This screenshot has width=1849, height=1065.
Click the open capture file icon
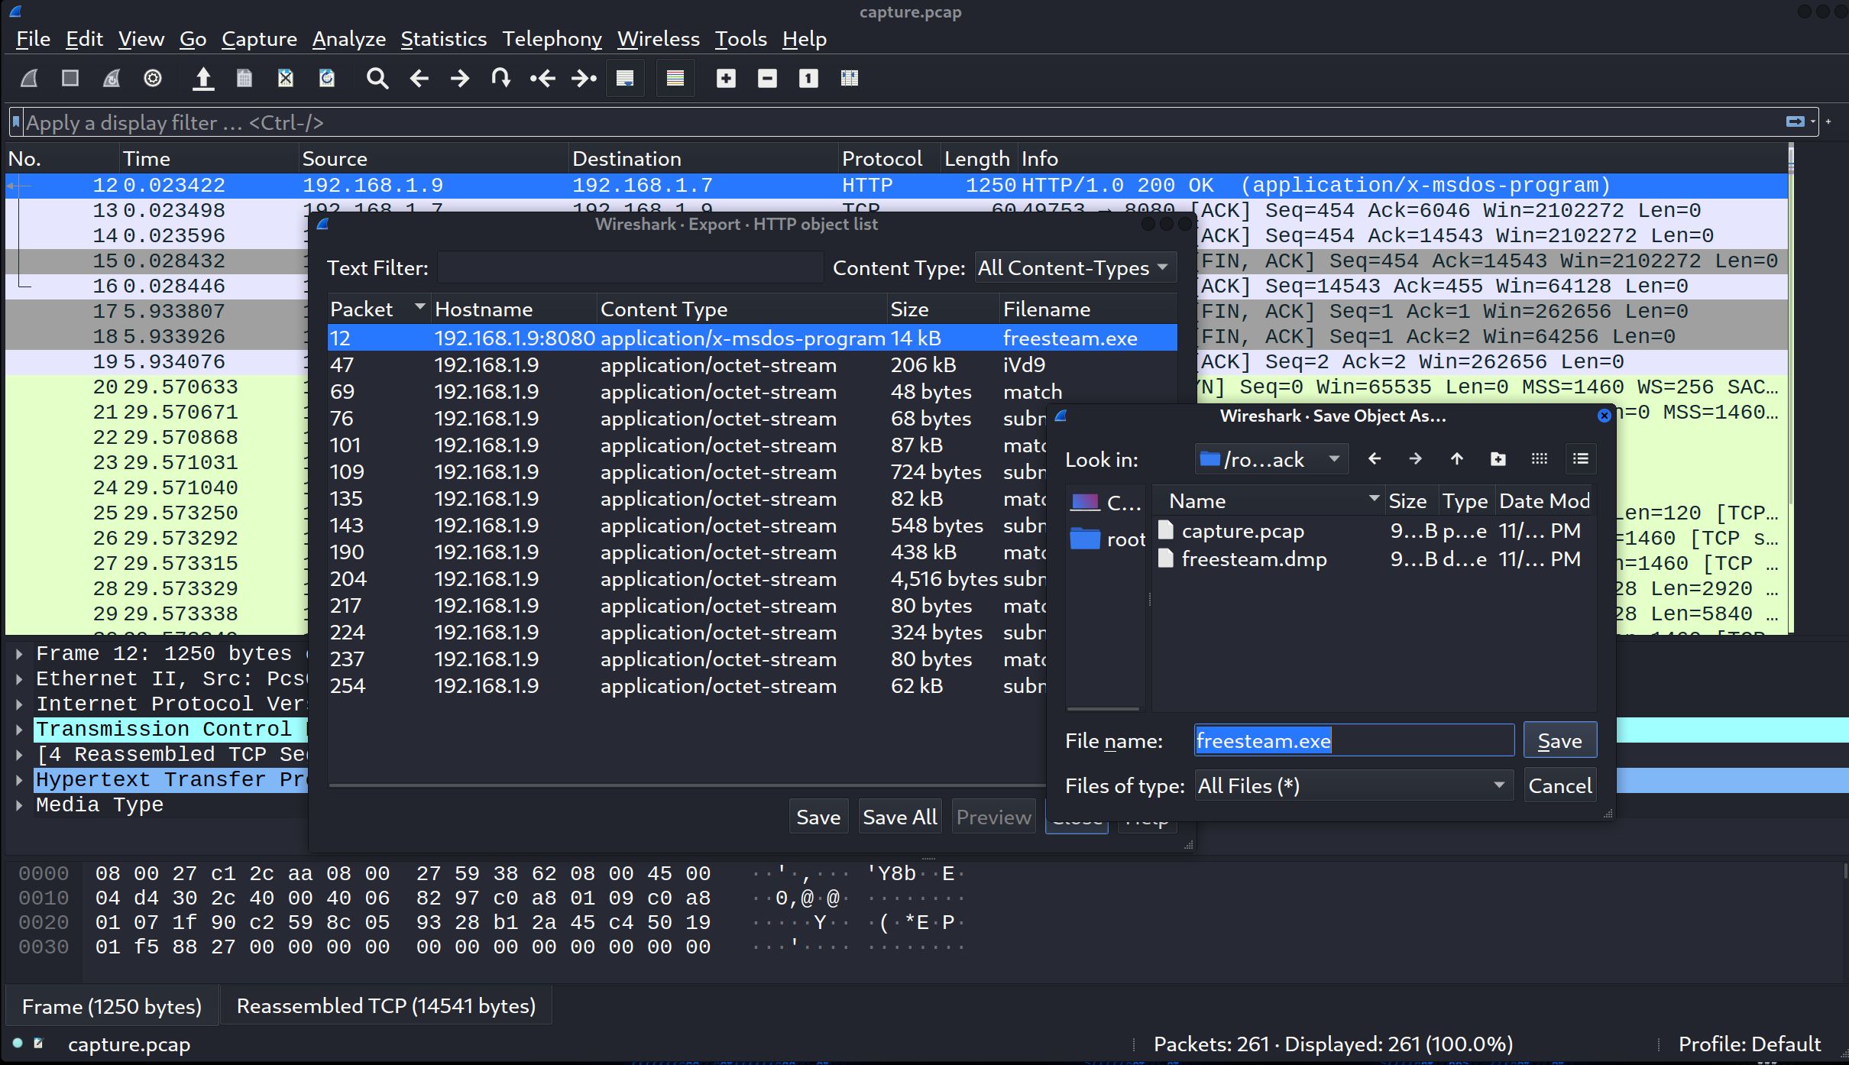203,79
